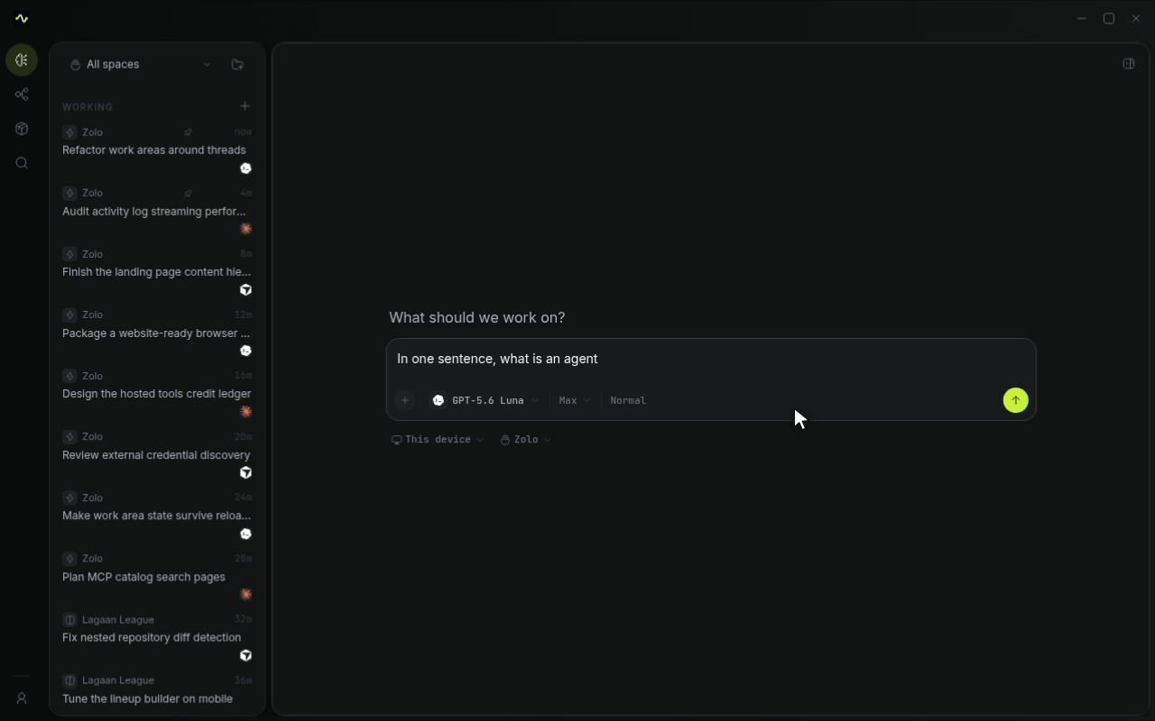Viewport: 1155px width, 721px height.
Task: Toggle the side panel icon at top right
Action: [x=1128, y=64]
